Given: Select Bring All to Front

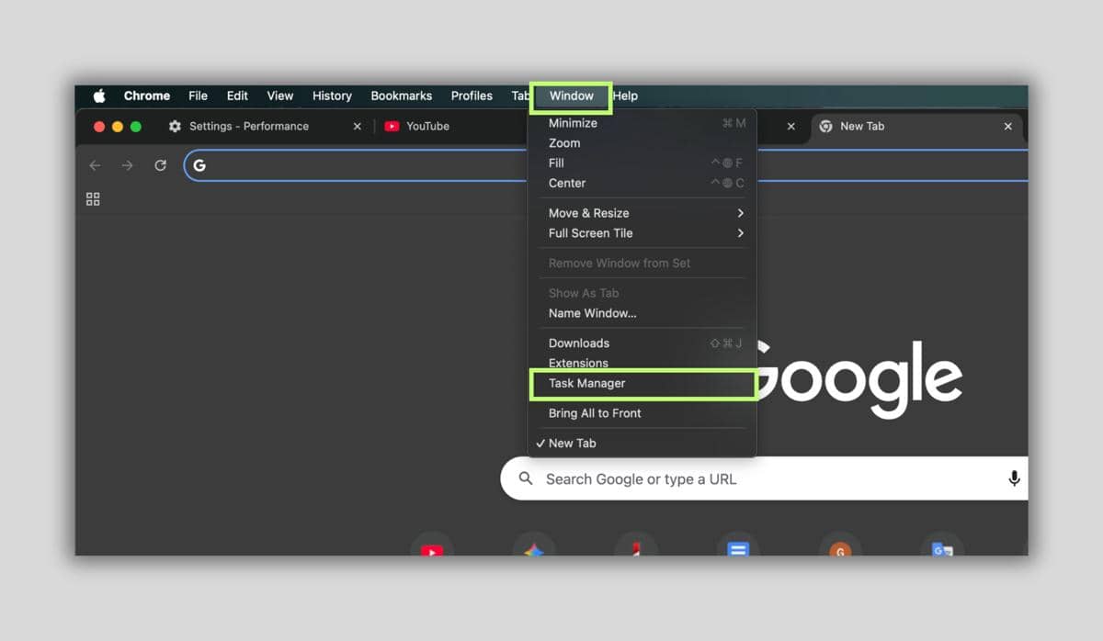Looking at the screenshot, I should point(642,413).
